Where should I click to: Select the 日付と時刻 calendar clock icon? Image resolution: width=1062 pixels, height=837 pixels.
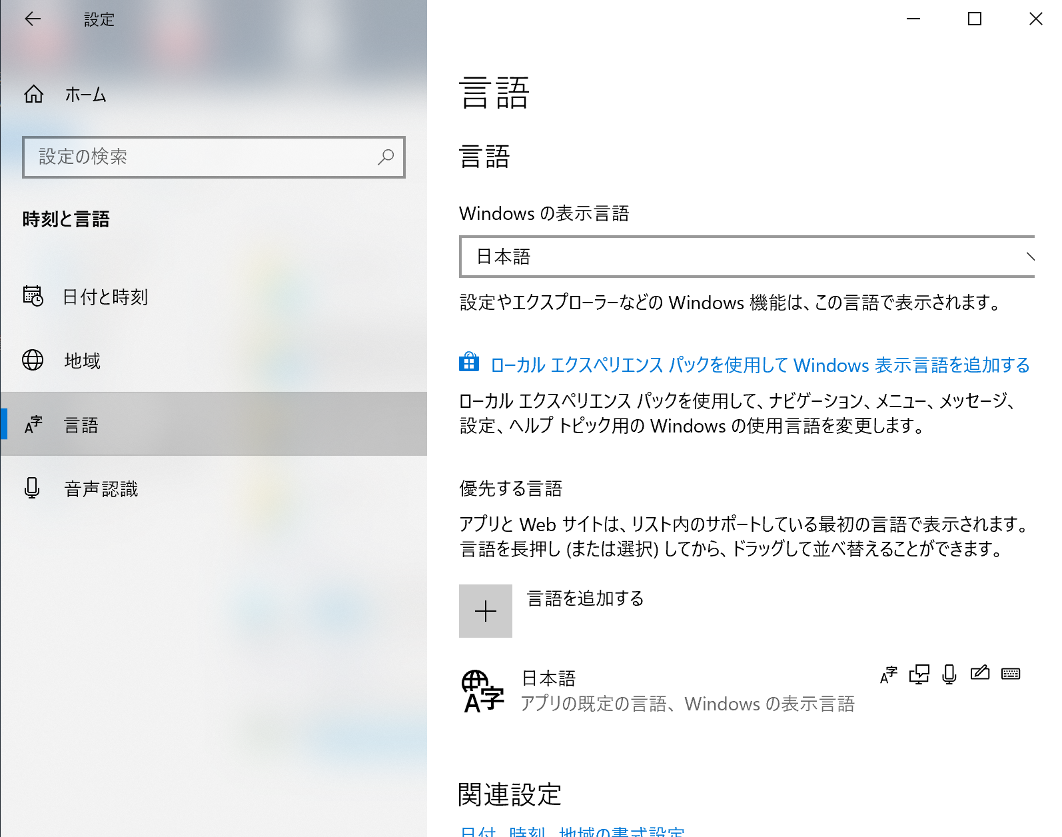pos(33,296)
